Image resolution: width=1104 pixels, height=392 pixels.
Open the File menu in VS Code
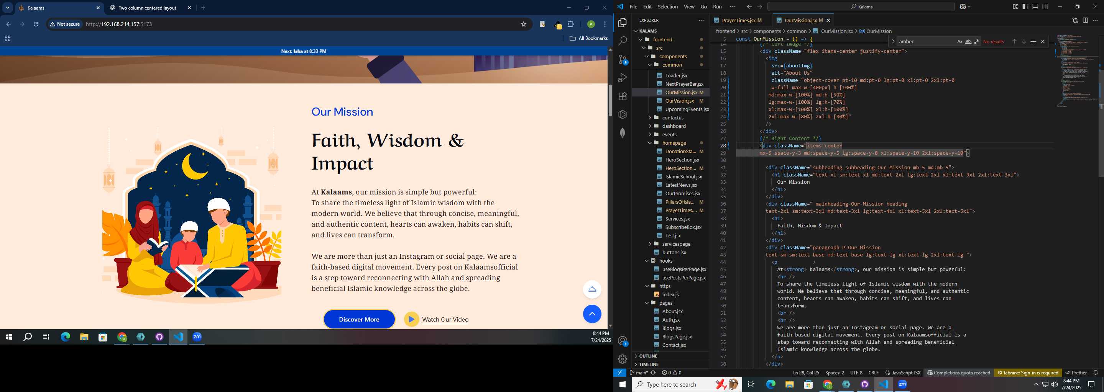click(633, 7)
